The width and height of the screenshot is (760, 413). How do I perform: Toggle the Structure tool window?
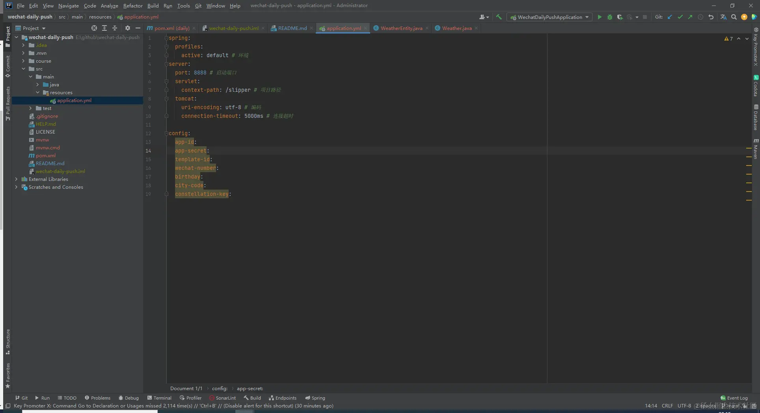click(x=7, y=342)
